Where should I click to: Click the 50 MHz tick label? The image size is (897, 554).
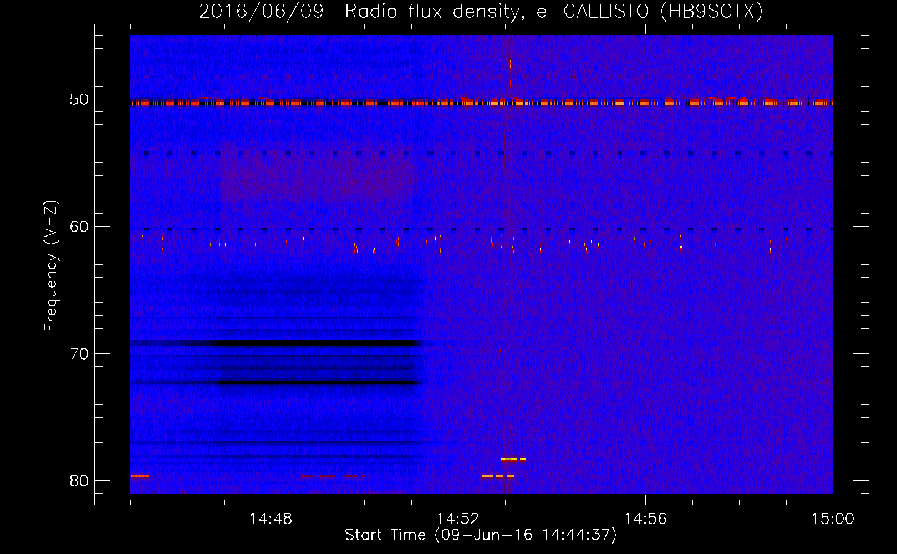click(79, 99)
